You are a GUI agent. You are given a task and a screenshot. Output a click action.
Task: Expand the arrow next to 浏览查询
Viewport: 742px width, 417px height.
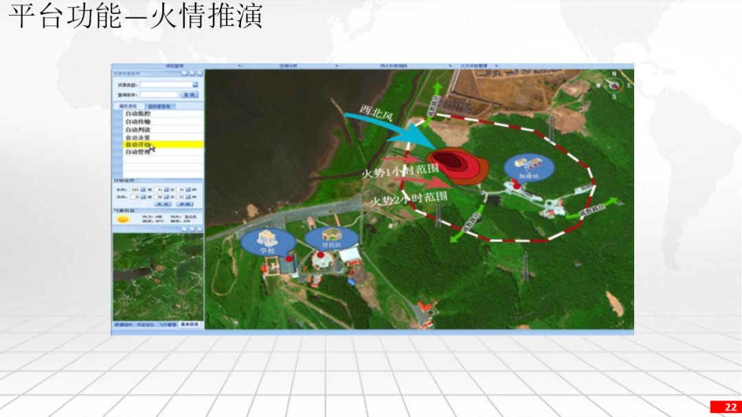(240, 66)
